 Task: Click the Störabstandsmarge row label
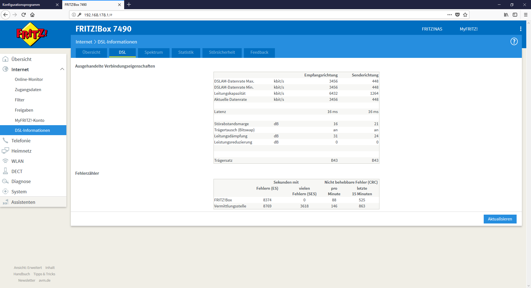231,124
